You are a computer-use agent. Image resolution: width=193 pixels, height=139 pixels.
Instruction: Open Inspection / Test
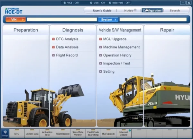116,63
